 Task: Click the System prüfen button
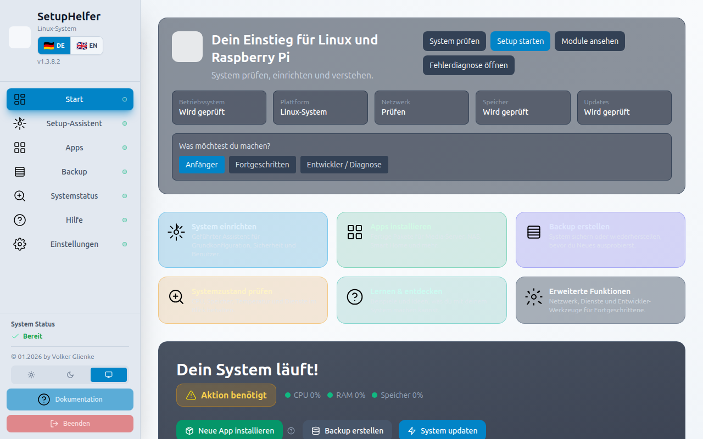454,41
